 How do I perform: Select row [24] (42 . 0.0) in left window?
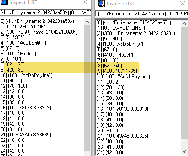pyautogui.click(x=13, y=151)
